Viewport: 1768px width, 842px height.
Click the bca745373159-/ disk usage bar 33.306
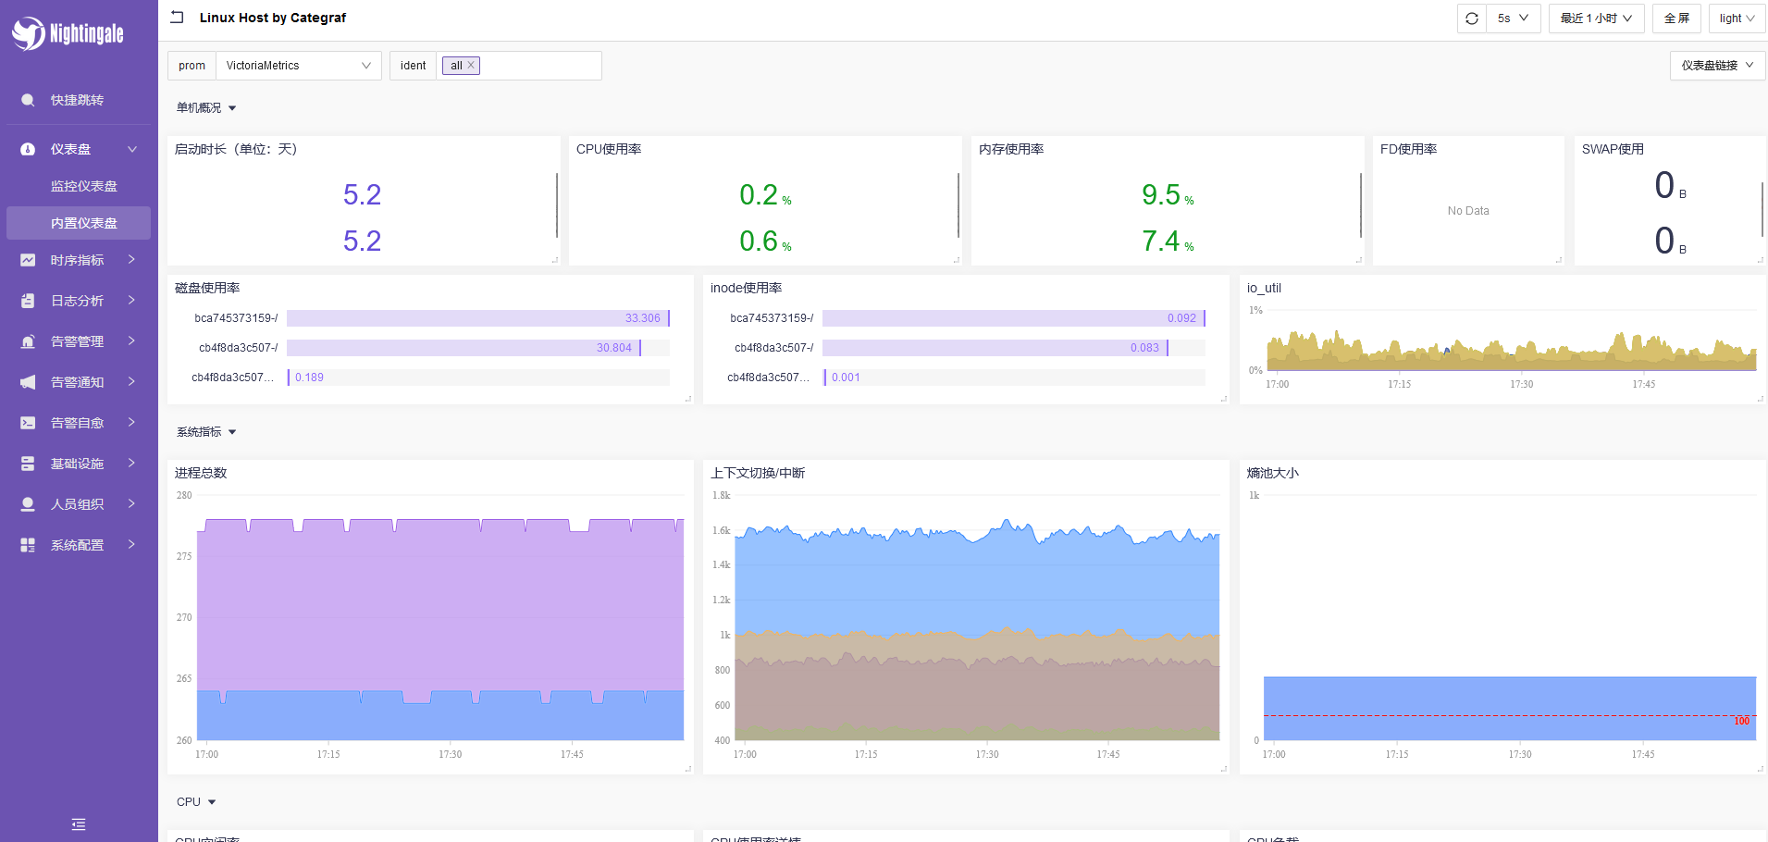(x=477, y=318)
